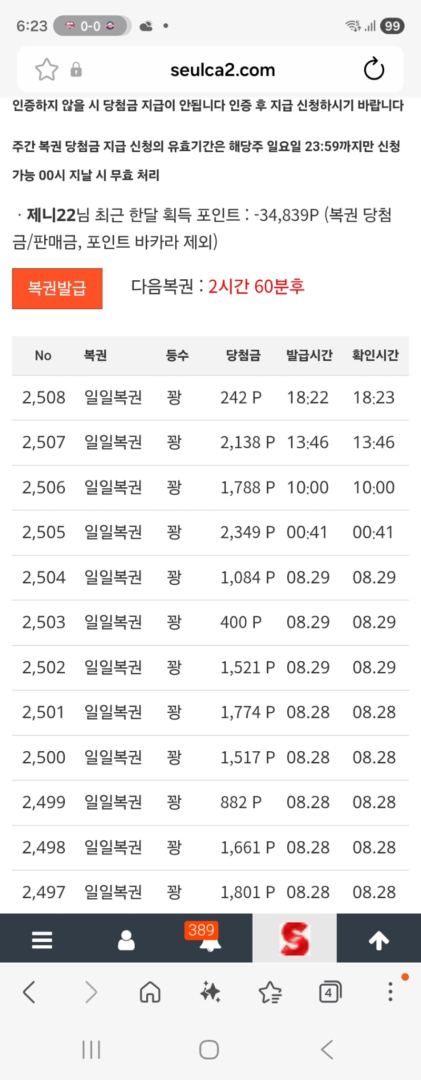Click the 복권발급 button
Screen dimensions: 421x1080
coord(57,288)
